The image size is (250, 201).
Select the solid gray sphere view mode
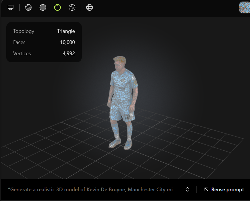(43, 7)
